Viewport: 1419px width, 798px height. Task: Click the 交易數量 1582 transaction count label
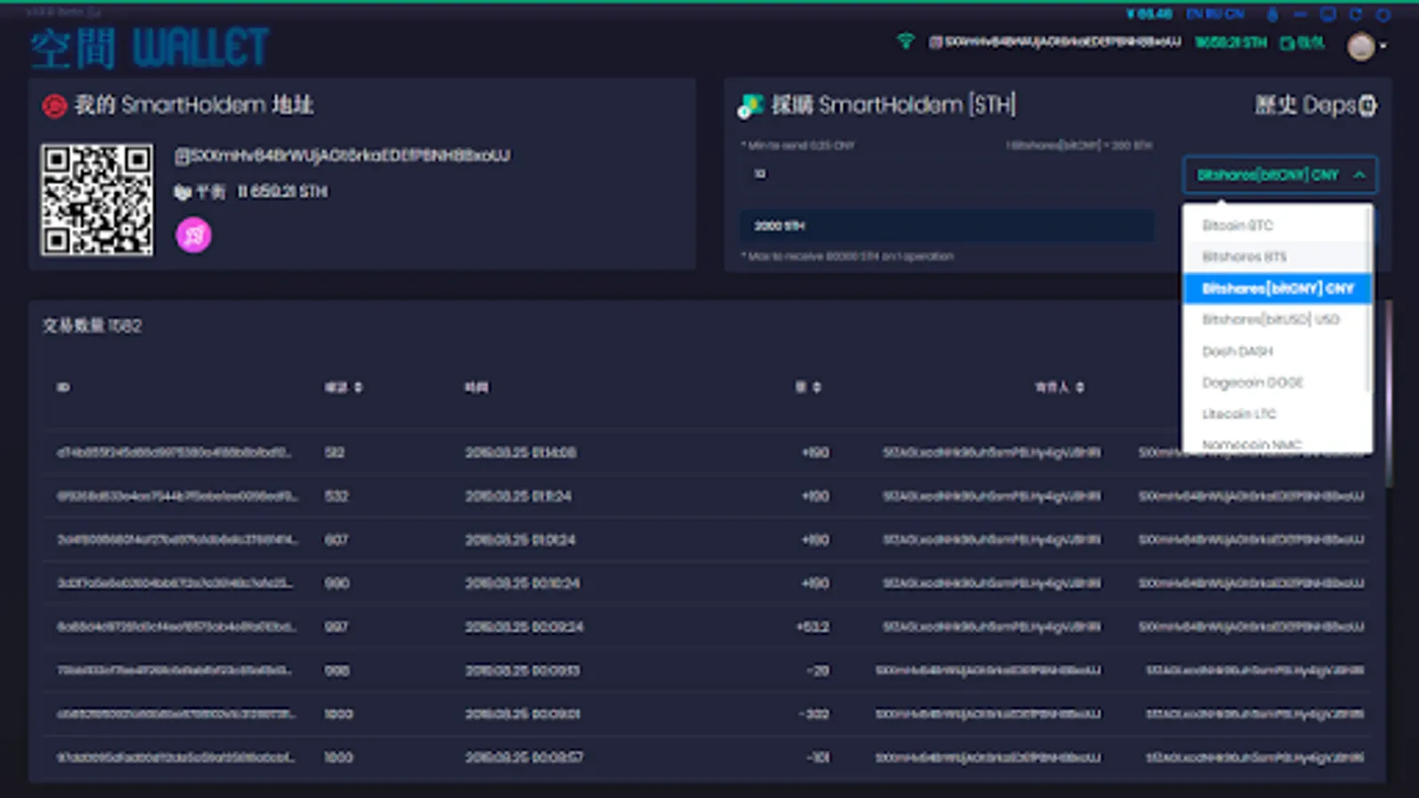92,326
